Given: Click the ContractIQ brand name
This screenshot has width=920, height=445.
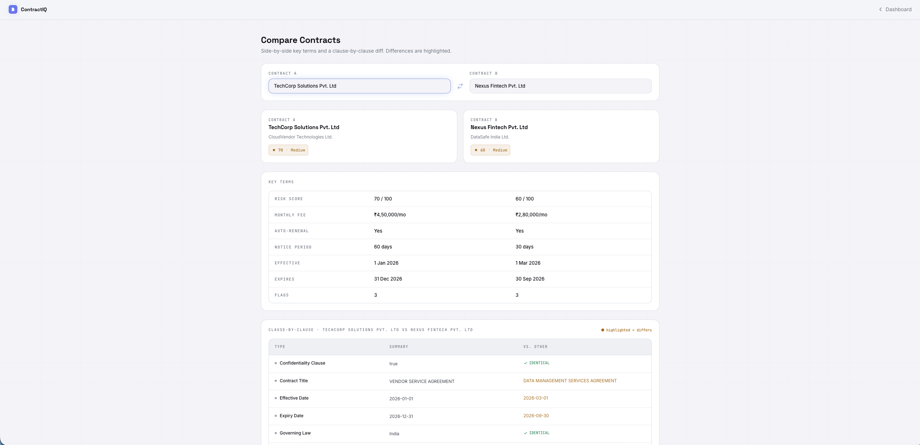Looking at the screenshot, I should pyautogui.click(x=34, y=9).
